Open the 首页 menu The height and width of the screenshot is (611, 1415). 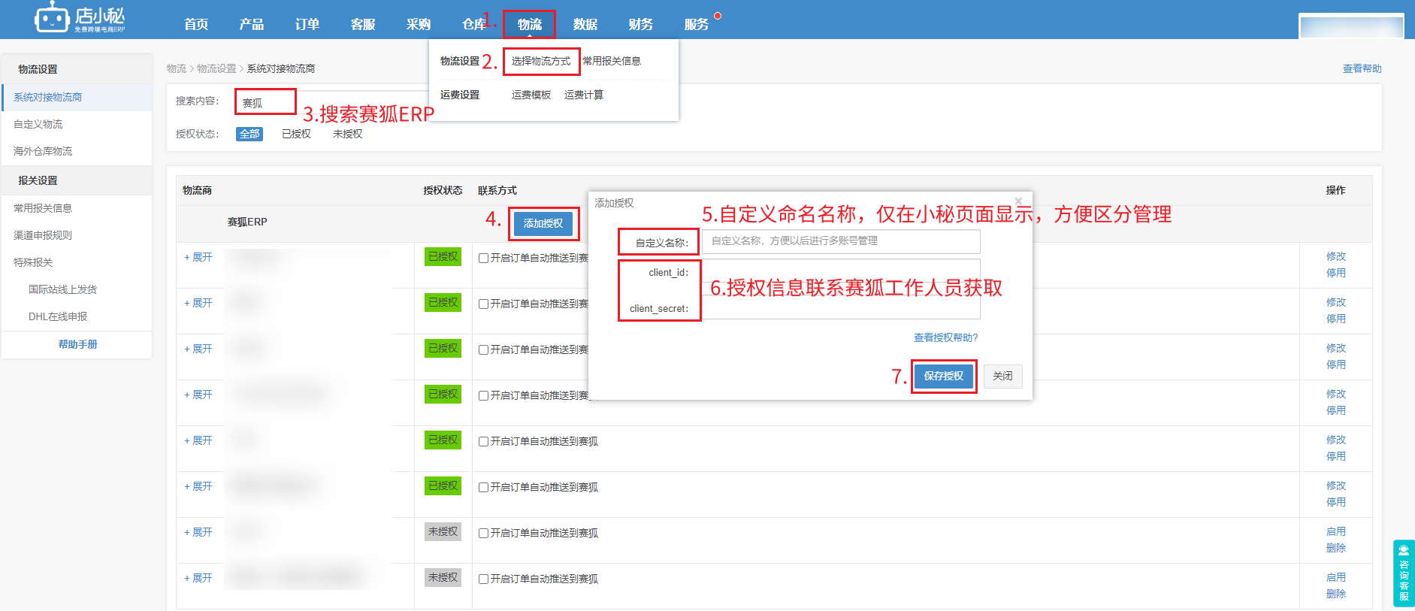click(x=196, y=24)
